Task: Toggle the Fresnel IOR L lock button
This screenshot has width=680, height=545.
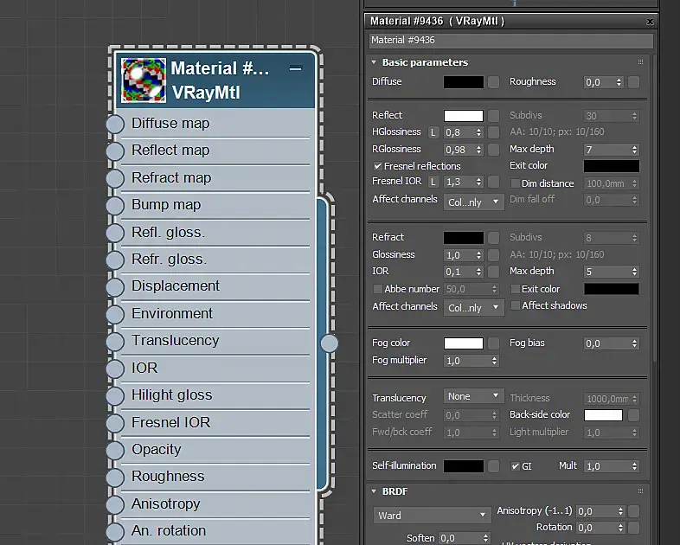Action: (433, 183)
